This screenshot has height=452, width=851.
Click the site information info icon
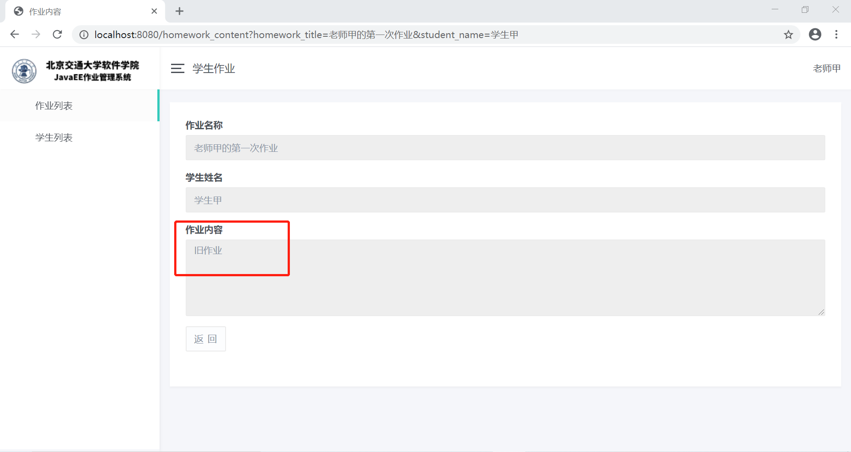pyautogui.click(x=84, y=35)
